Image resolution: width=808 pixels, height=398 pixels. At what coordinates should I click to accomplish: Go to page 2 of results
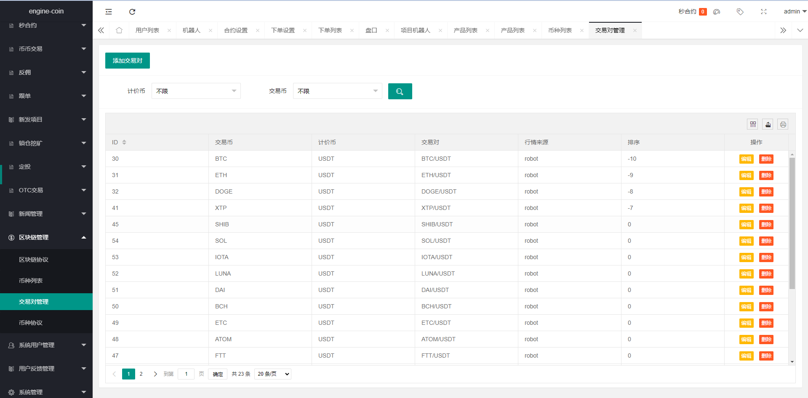tap(141, 374)
